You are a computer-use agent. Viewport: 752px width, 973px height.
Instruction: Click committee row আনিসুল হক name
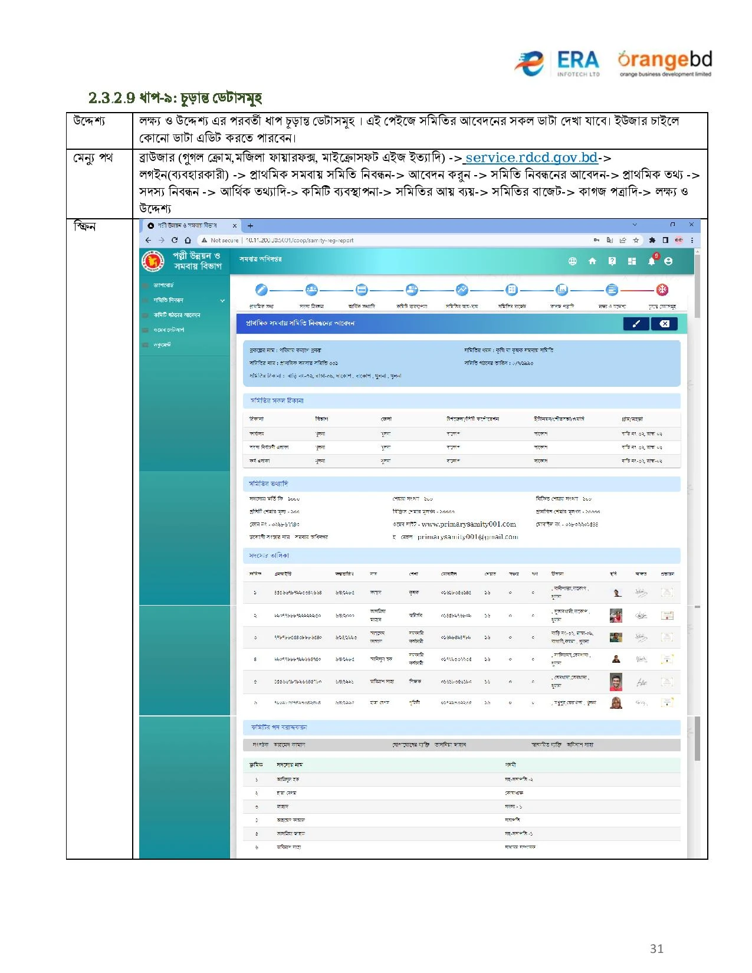click(x=288, y=780)
